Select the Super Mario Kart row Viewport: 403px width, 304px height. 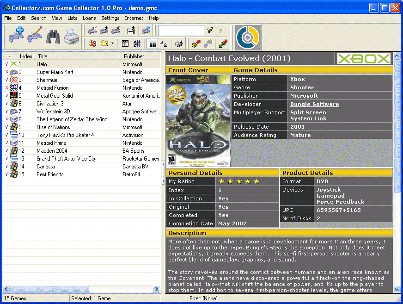point(82,72)
